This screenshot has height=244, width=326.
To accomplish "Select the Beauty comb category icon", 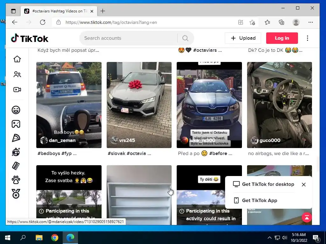I will click(x=16, y=166).
